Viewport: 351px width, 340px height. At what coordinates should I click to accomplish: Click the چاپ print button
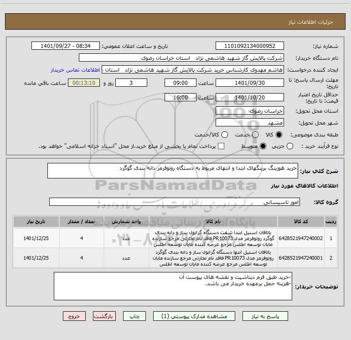(134, 316)
